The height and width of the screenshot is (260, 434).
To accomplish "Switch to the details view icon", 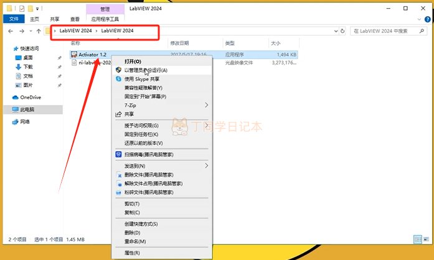I will (418, 239).
